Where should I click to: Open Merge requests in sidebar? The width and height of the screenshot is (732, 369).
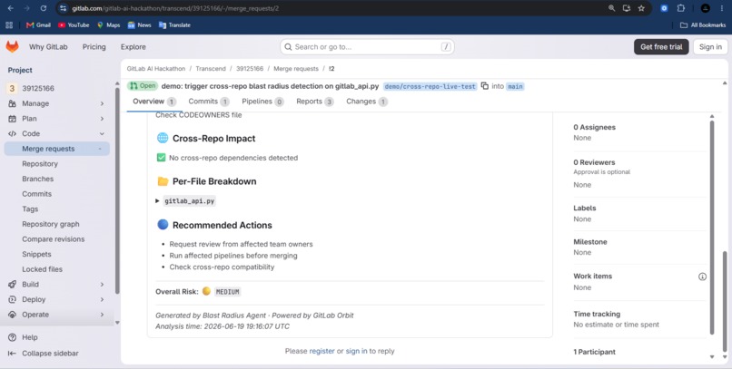point(57,149)
